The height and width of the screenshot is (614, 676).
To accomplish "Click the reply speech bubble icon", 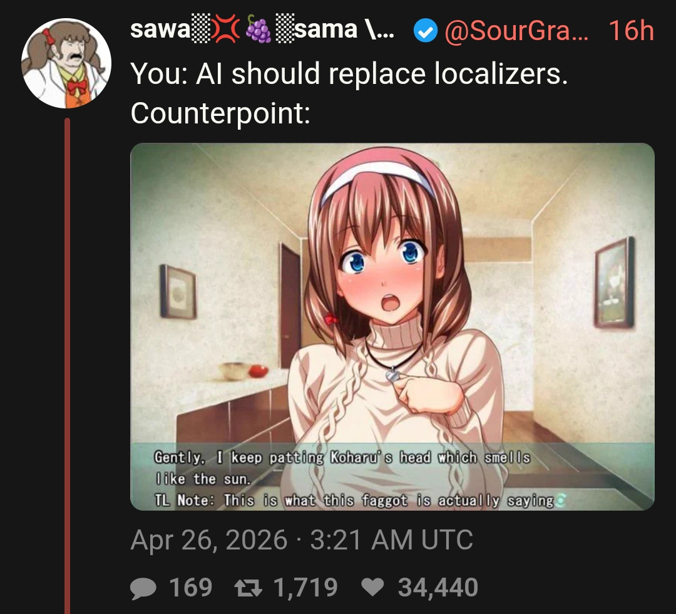I will click(143, 588).
